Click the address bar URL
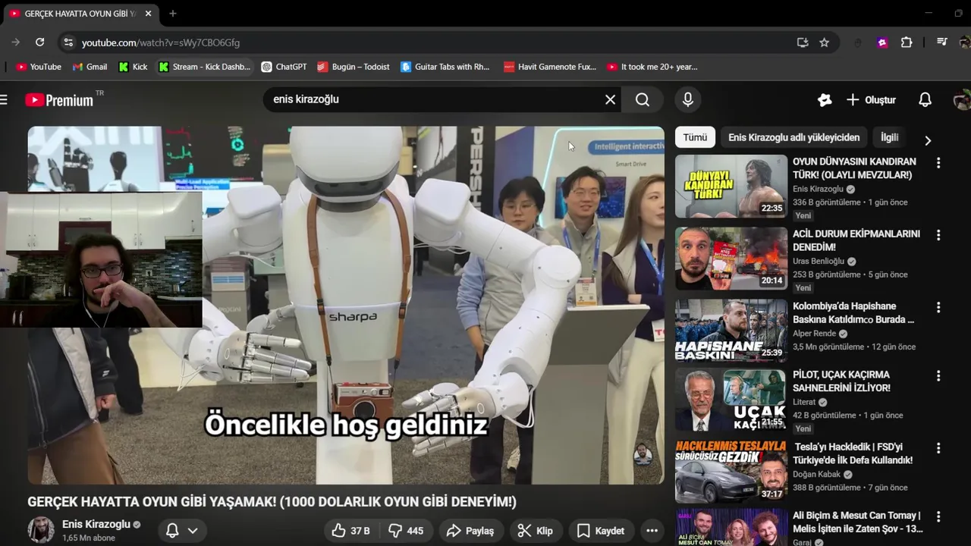Viewport: 971px width, 546px height. coord(161,42)
